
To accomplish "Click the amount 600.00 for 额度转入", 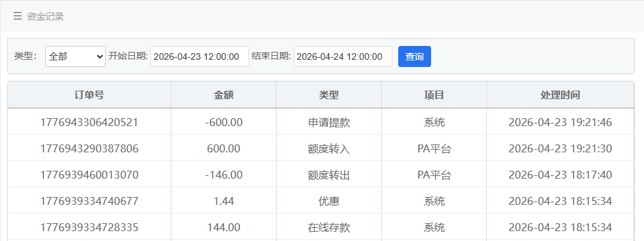I will (x=223, y=148).
